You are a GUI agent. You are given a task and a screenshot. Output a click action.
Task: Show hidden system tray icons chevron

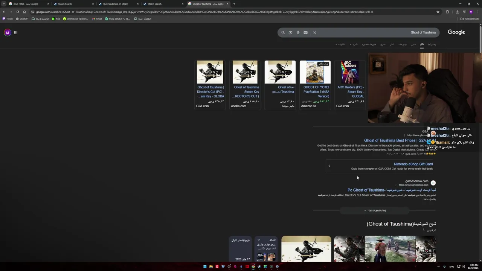click(x=438, y=266)
